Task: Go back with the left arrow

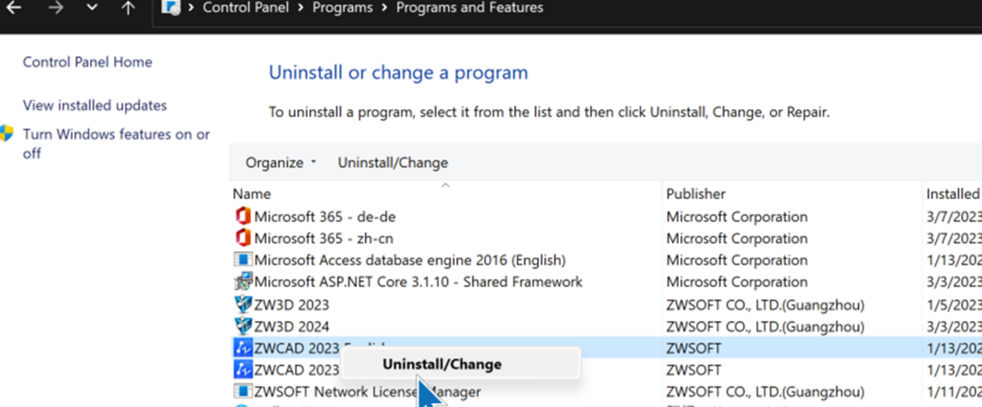Action: tap(13, 8)
